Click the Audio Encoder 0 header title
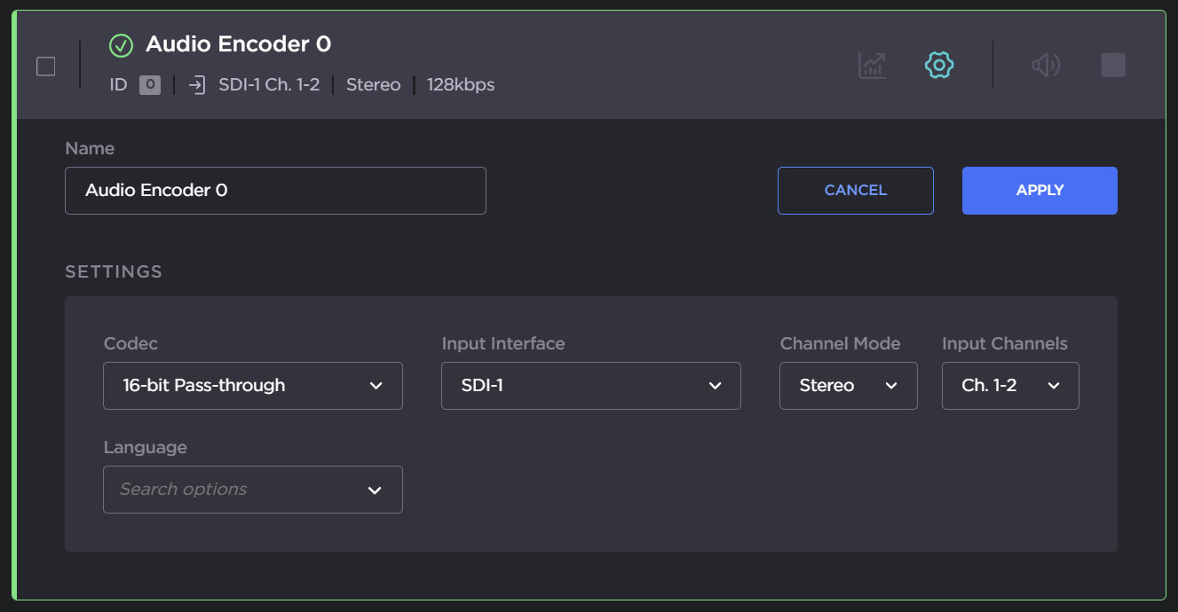Screen dimensions: 1178x612 coord(238,44)
